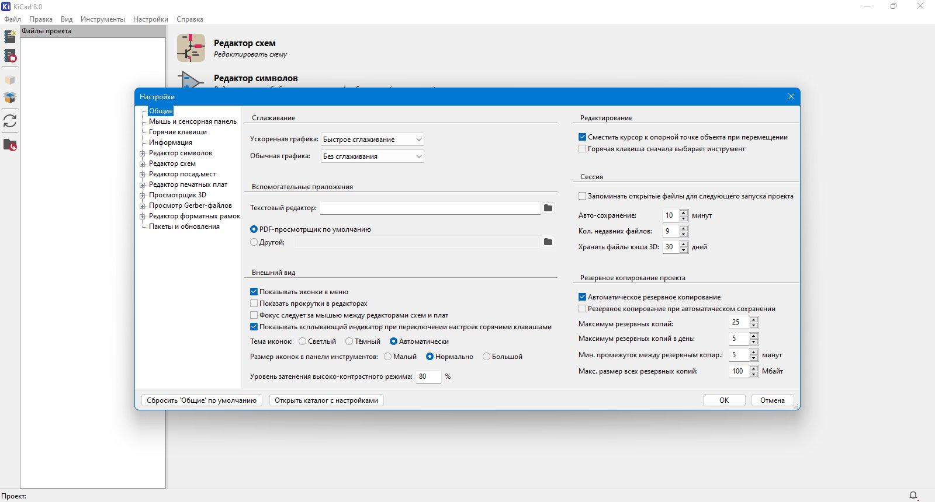Expand 'Редактор символов' tree node
The width and height of the screenshot is (935, 502).
click(142, 154)
